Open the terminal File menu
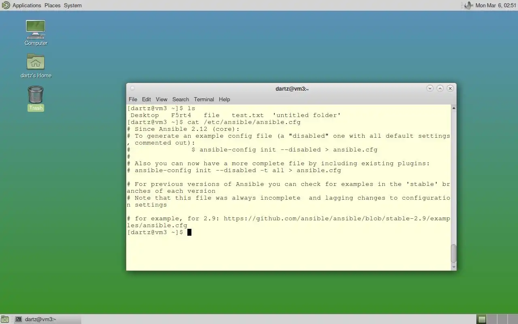This screenshot has width=518, height=324. pyautogui.click(x=133, y=99)
